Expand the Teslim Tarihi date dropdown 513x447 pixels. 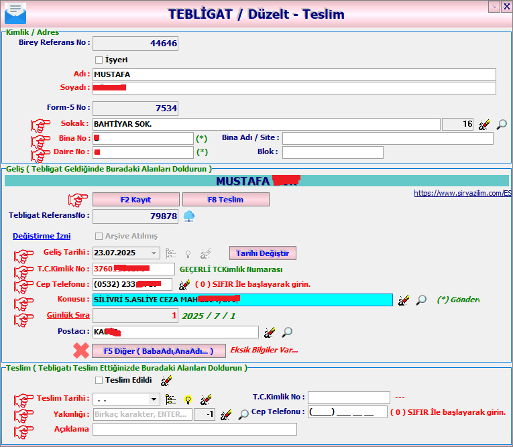coord(154,399)
